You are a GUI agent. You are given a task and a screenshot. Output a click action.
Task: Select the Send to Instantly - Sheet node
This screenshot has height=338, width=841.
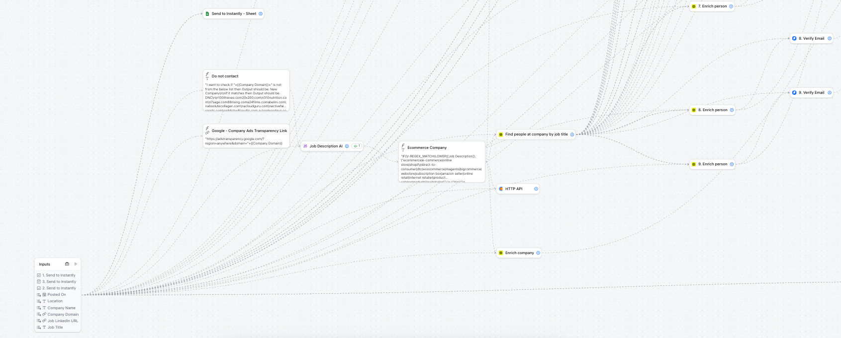(x=234, y=14)
